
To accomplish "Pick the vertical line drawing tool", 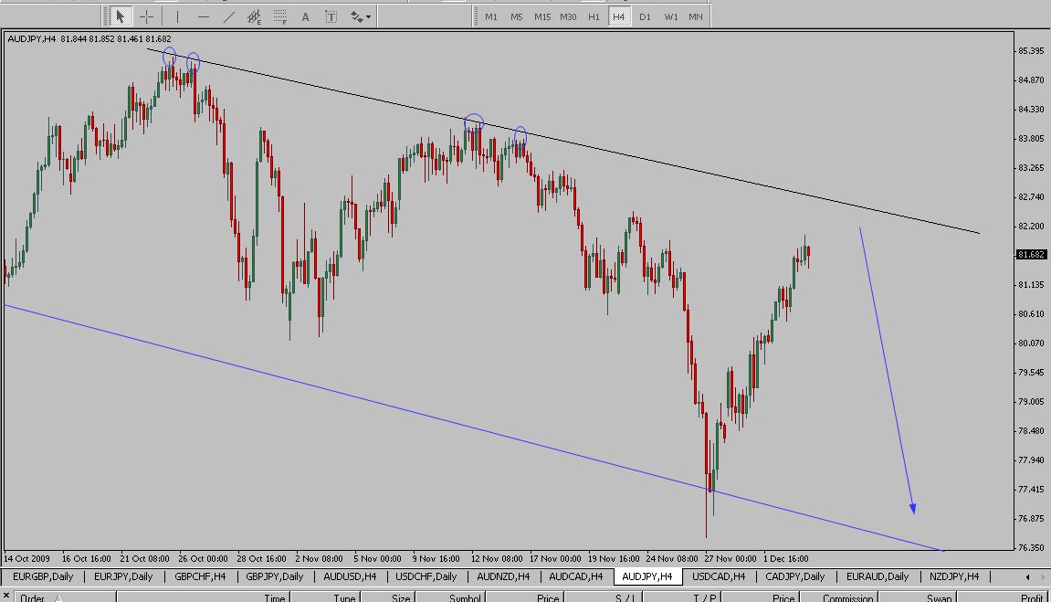I will [x=177, y=16].
